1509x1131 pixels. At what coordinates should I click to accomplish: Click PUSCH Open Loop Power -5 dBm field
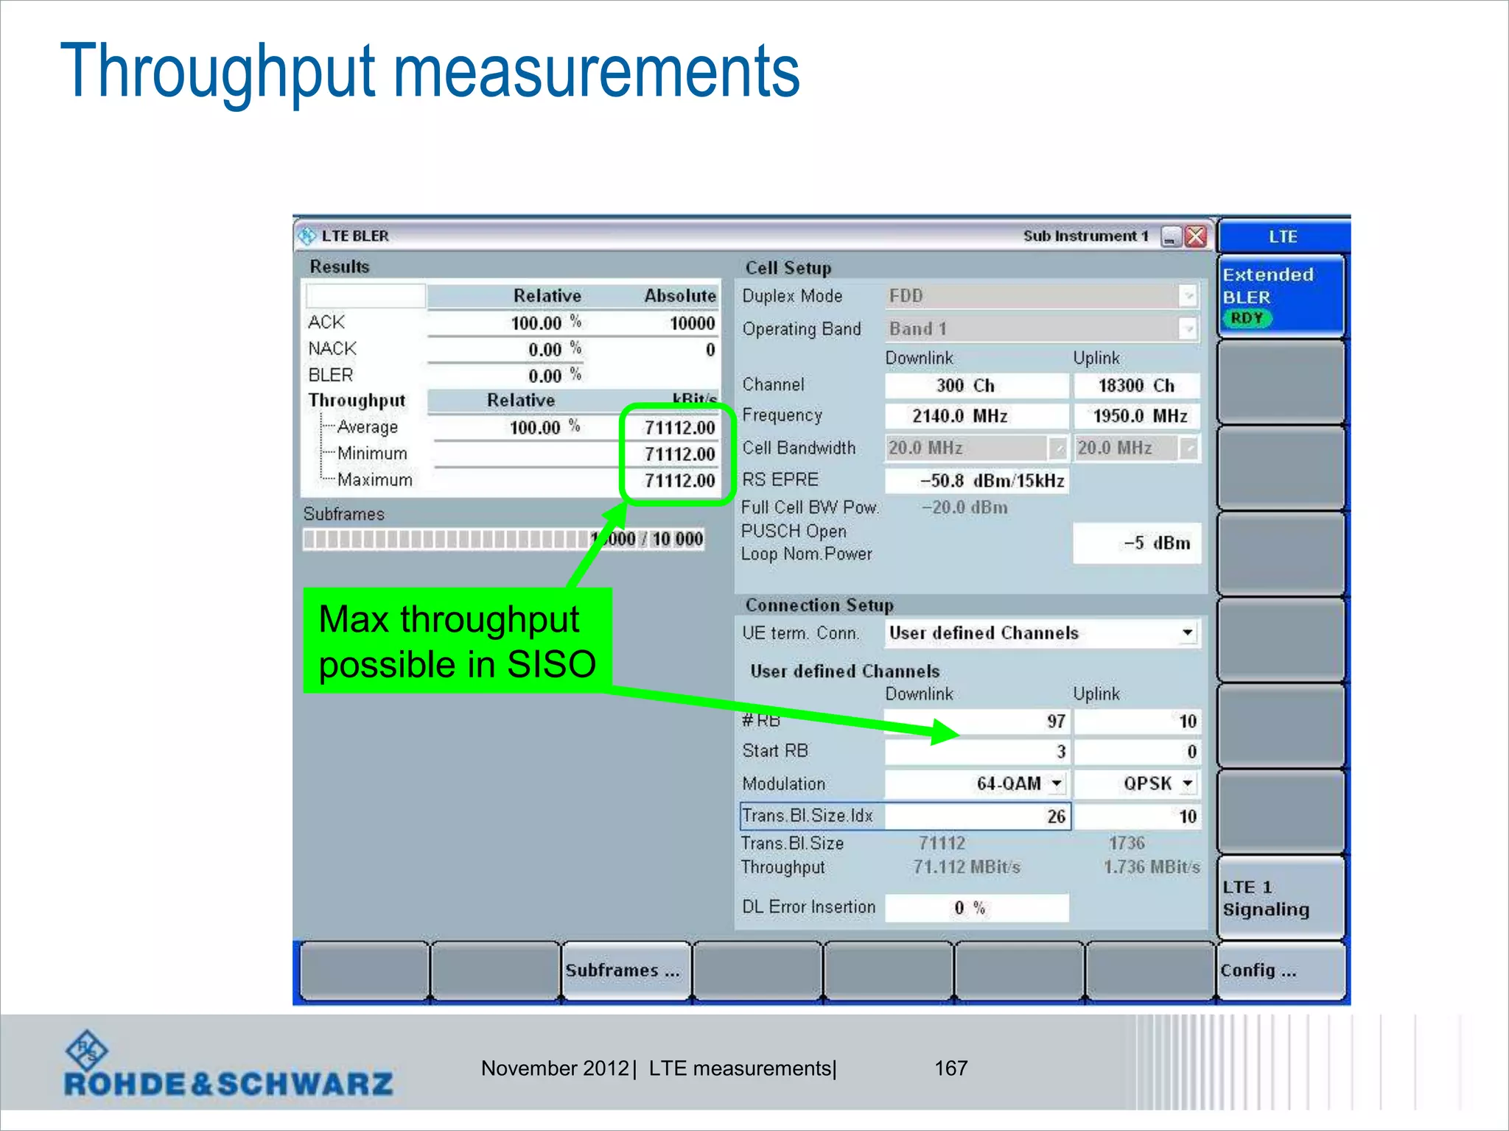click(1136, 543)
